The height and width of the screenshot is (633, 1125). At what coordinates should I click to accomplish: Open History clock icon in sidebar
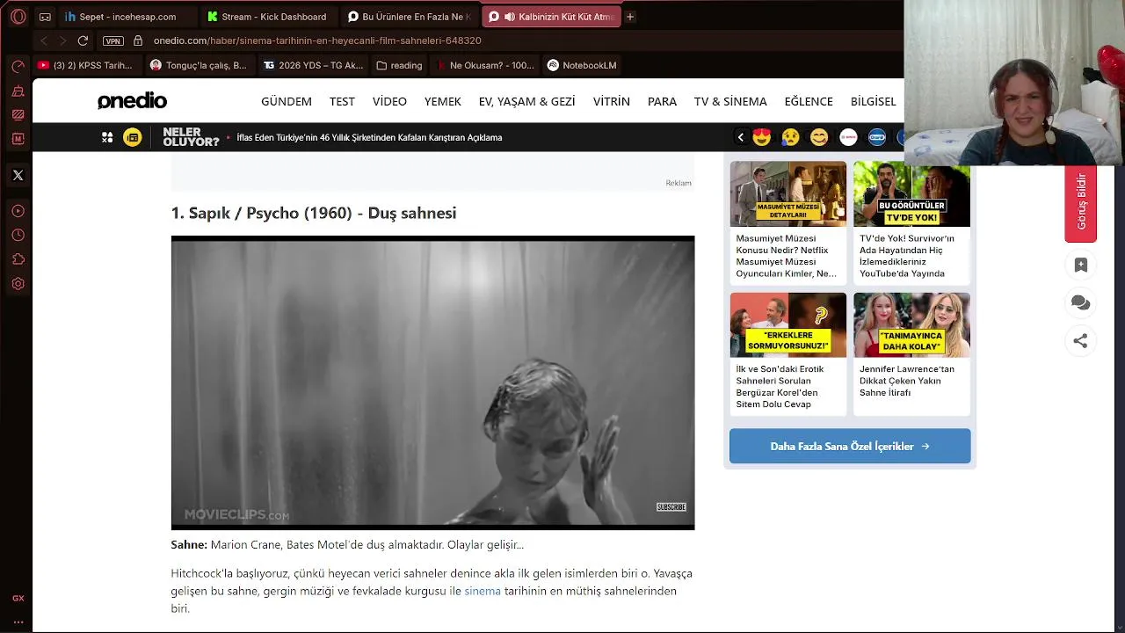18,236
